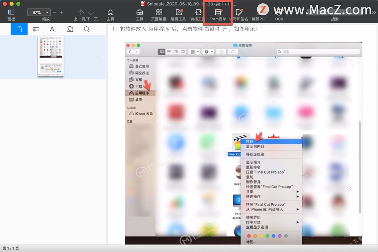The image size is (378, 252).
Task: Expand the 排序方式 submenu in context menu
Action: pyautogui.click(x=271, y=222)
